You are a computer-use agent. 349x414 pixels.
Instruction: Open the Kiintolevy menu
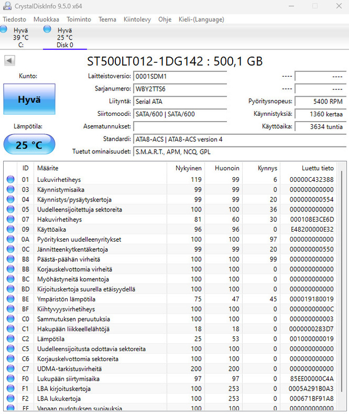point(137,20)
